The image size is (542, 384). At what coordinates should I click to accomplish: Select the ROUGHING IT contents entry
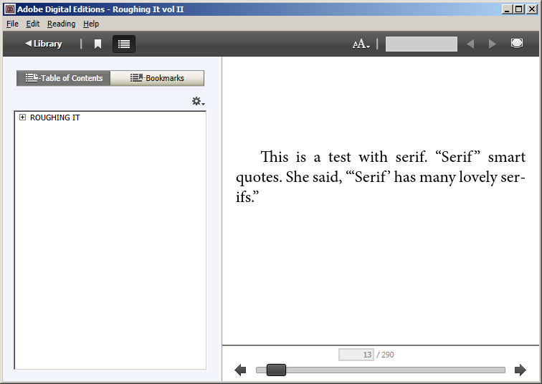click(55, 117)
